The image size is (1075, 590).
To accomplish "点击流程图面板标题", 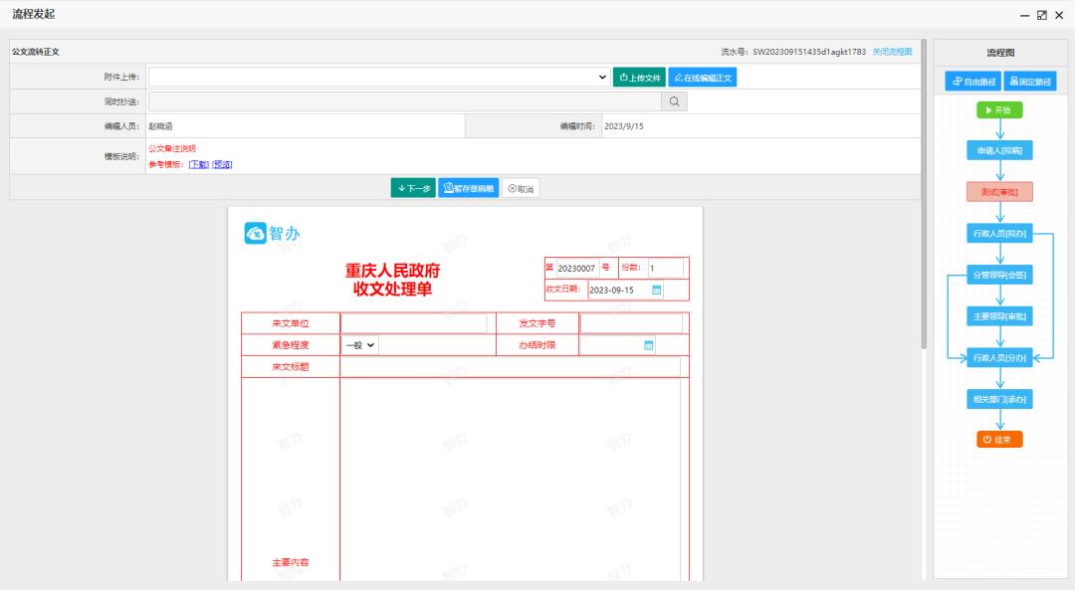I will 1000,52.
